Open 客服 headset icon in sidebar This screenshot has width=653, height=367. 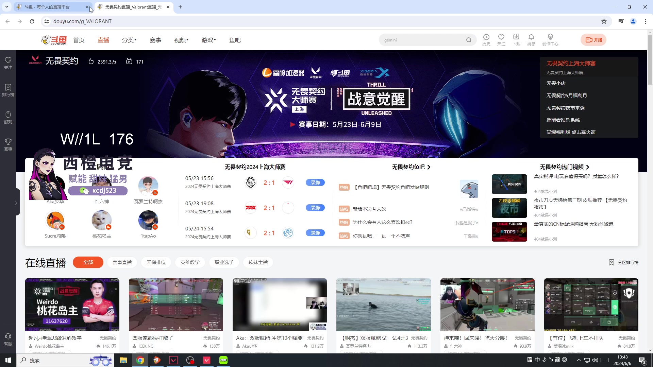pos(8,339)
